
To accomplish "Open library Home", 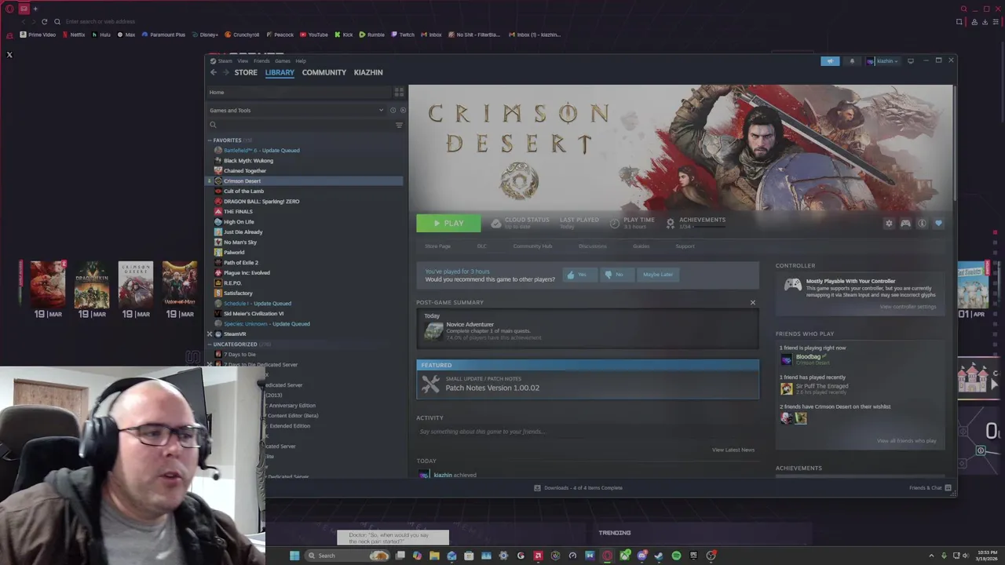I will point(298,93).
